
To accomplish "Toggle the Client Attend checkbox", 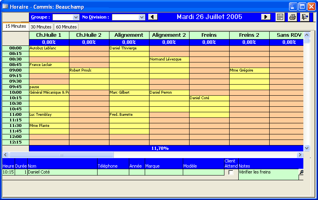I will point(231,172).
